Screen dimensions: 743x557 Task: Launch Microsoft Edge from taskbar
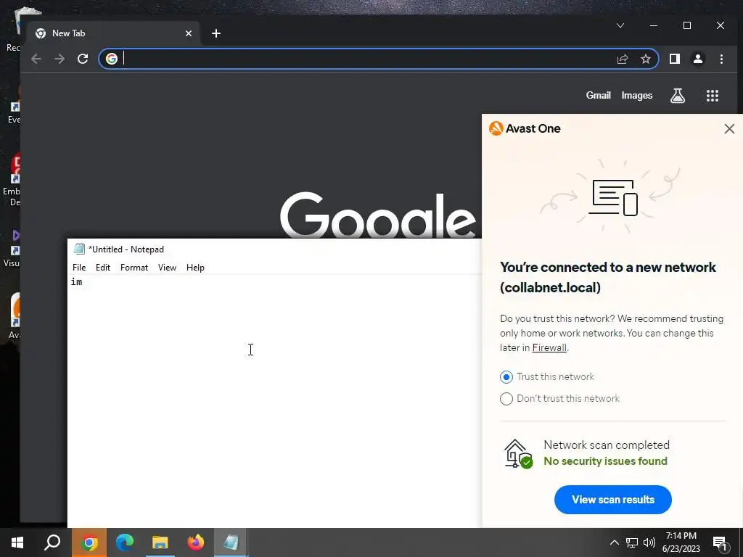[x=125, y=542]
